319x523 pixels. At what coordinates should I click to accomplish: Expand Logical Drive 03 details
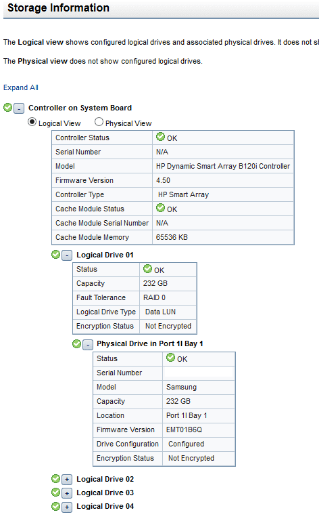click(67, 493)
